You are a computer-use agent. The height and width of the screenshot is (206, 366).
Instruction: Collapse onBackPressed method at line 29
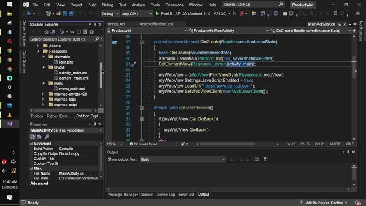click(141, 108)
